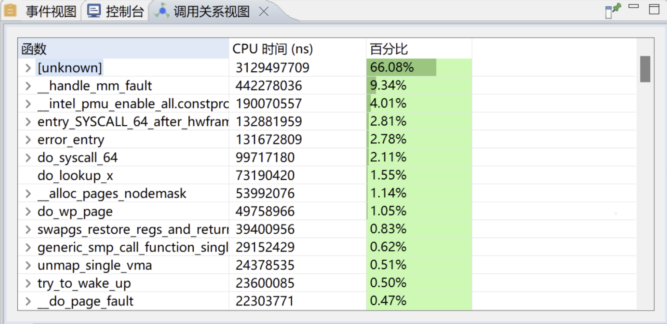Click the 0.47% percentage cell
Image resolution: width=667 pixels, height=324 pixels.
coord(419,301)
